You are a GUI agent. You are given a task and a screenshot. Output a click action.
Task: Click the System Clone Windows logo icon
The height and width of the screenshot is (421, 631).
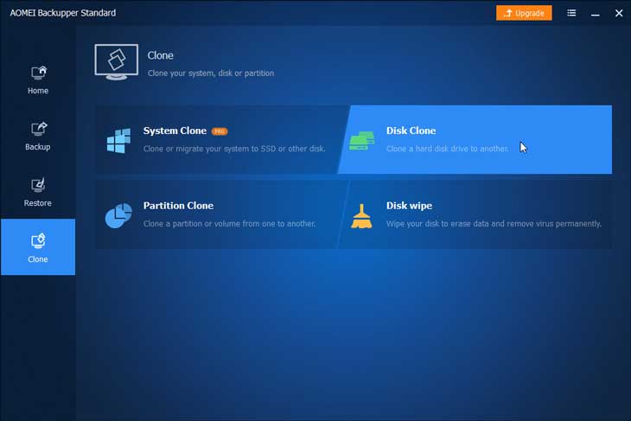[118, 140]
